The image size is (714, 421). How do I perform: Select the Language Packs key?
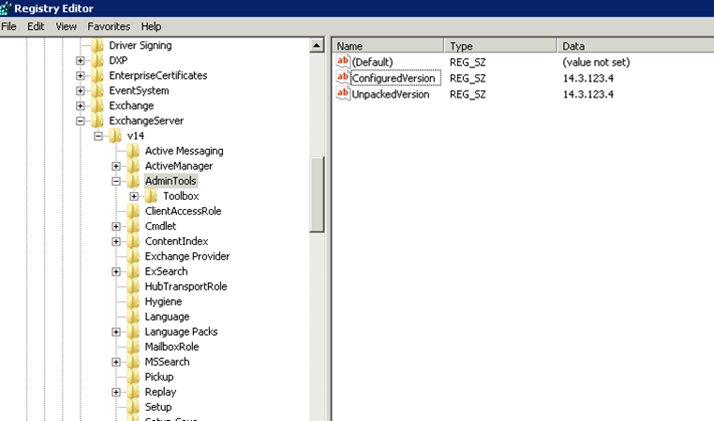point(181,332)
